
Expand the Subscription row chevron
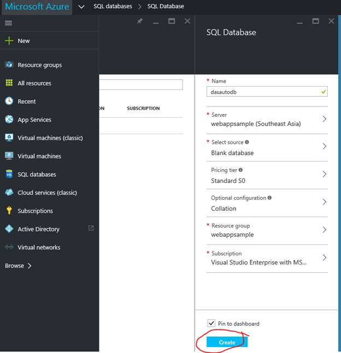(x=324, y=258)
